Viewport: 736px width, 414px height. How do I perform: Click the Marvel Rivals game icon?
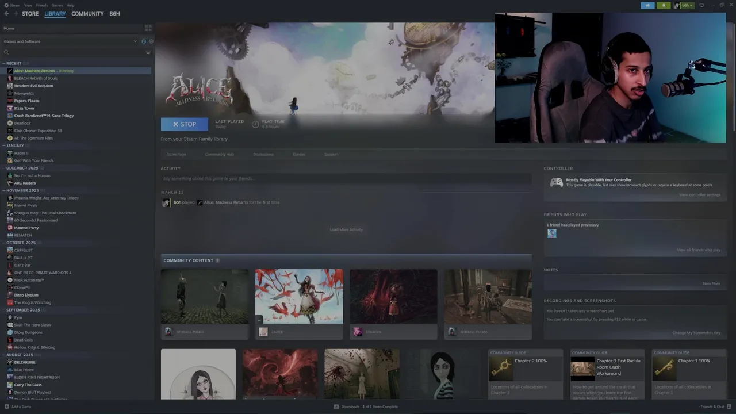click(10, 205)
